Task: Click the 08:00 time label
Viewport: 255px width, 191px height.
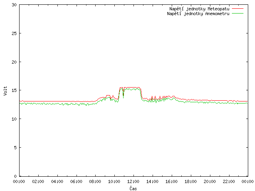Action: (x=95, y=181)
